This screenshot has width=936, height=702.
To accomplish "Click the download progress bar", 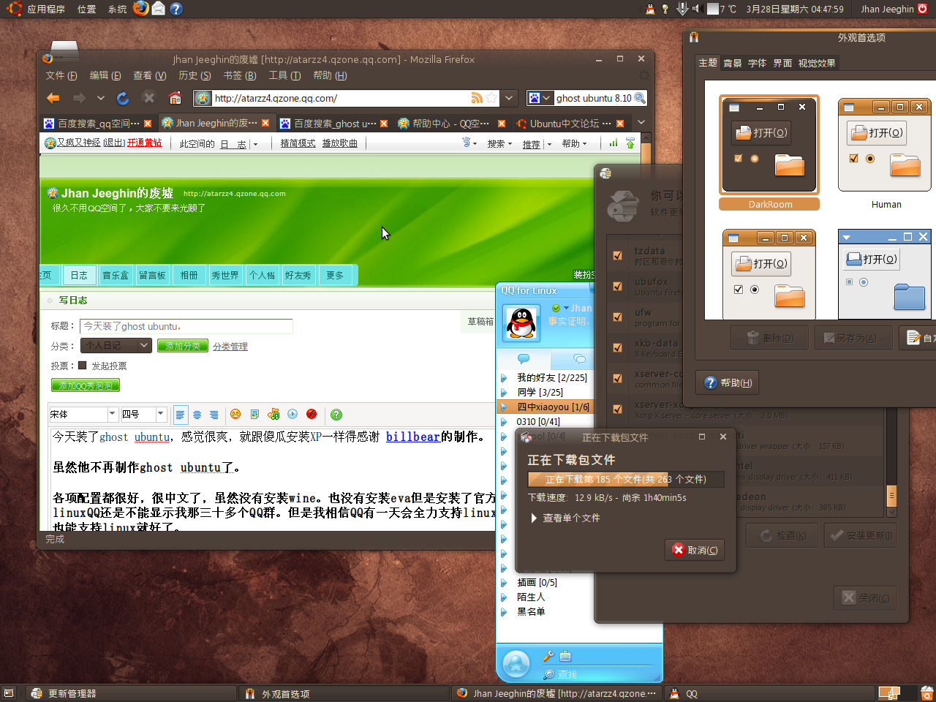I will point(626,479).
